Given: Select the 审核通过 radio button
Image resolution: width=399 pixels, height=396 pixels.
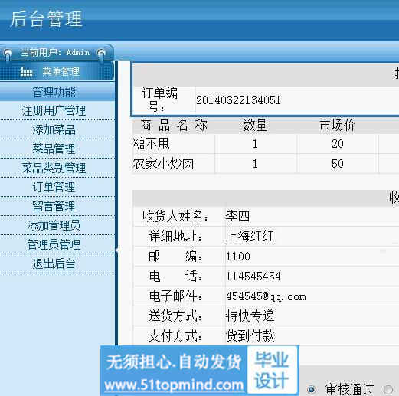Looking at the screenshot, I should [312, 389].
